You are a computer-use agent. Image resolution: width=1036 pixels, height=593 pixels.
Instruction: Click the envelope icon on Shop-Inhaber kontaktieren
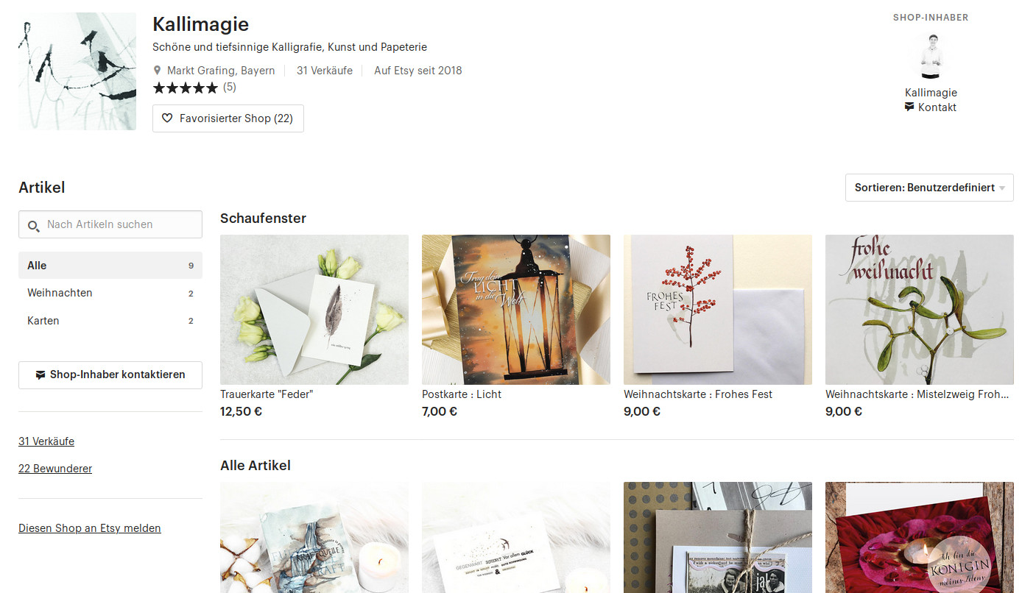(40, 375)
